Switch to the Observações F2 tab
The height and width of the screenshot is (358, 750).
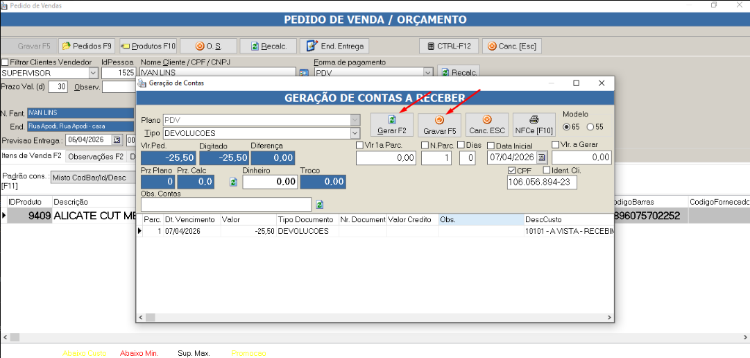pos(95,156)
